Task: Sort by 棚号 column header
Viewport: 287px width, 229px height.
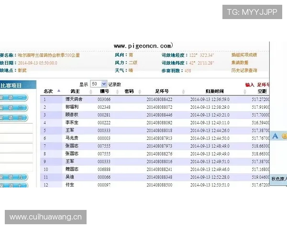Action: (x=104, y=91)
